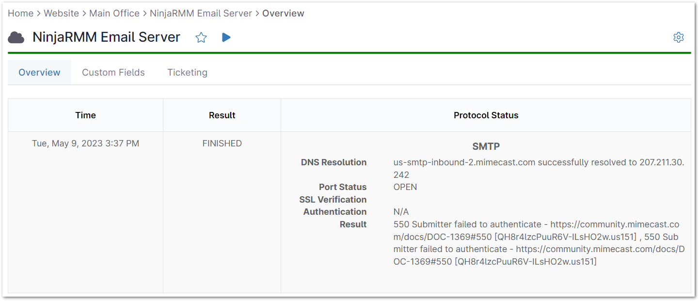Click the Main Office breadcrumb link
The image size is (699, 301).
tap(114, 13)
